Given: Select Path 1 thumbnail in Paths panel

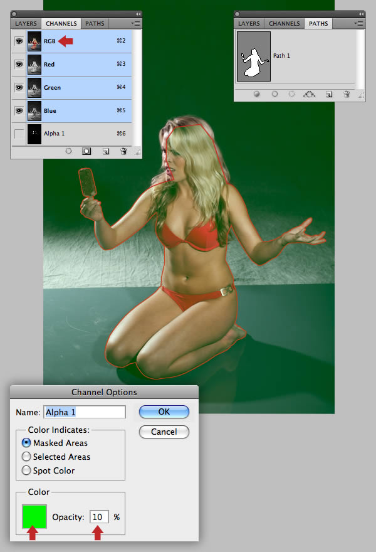Looking at the screenshot, I should 254,56.
